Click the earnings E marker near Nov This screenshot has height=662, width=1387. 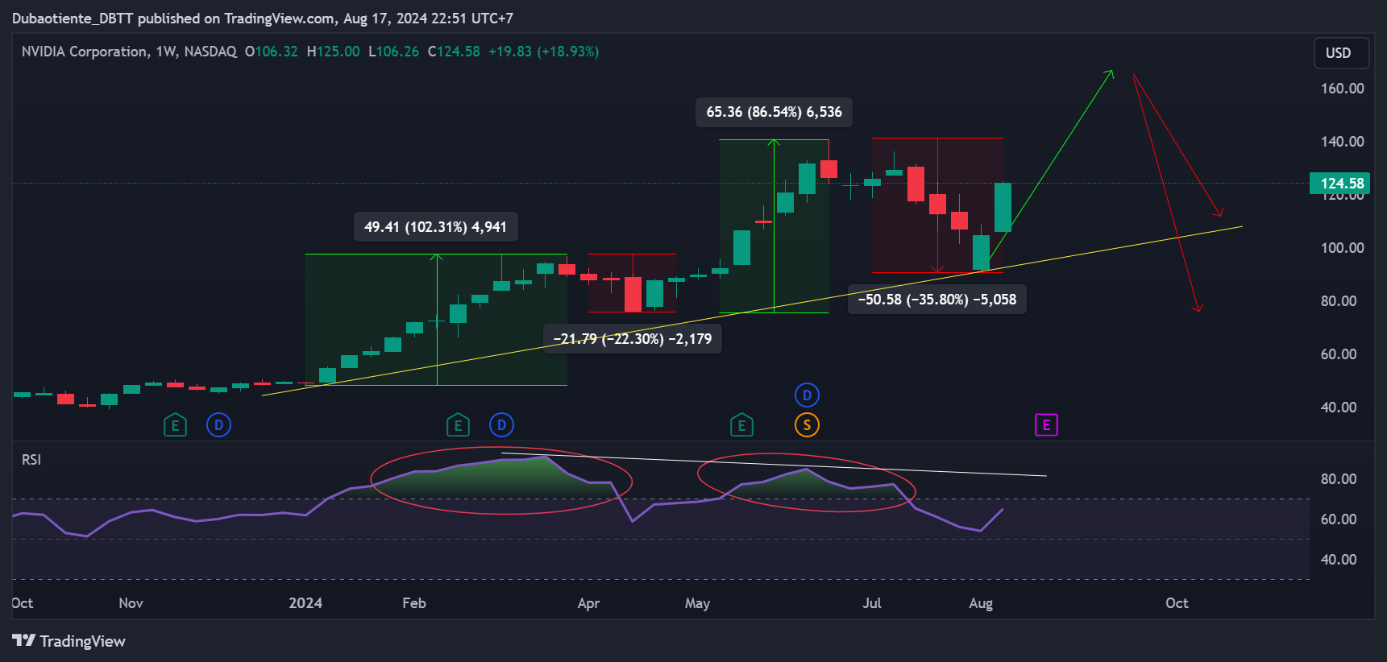(175, 425)
